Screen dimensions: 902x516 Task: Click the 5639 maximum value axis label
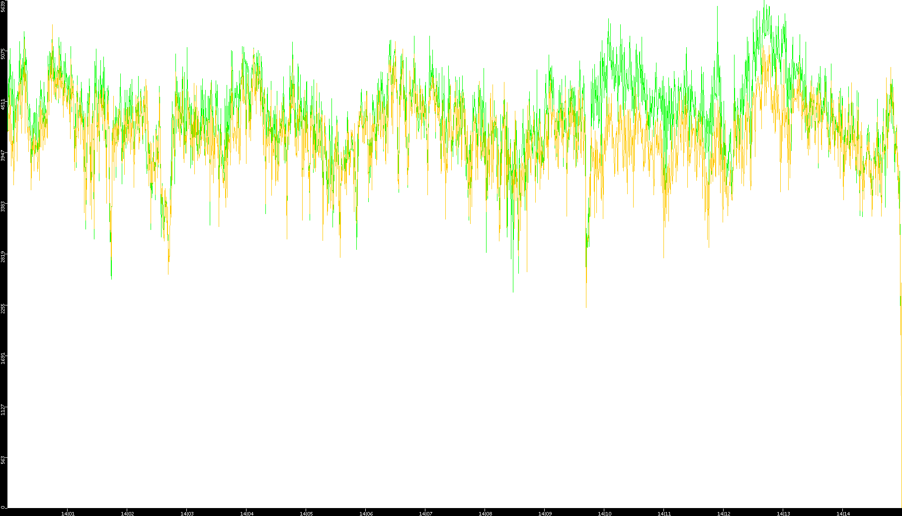coord(3,6)
